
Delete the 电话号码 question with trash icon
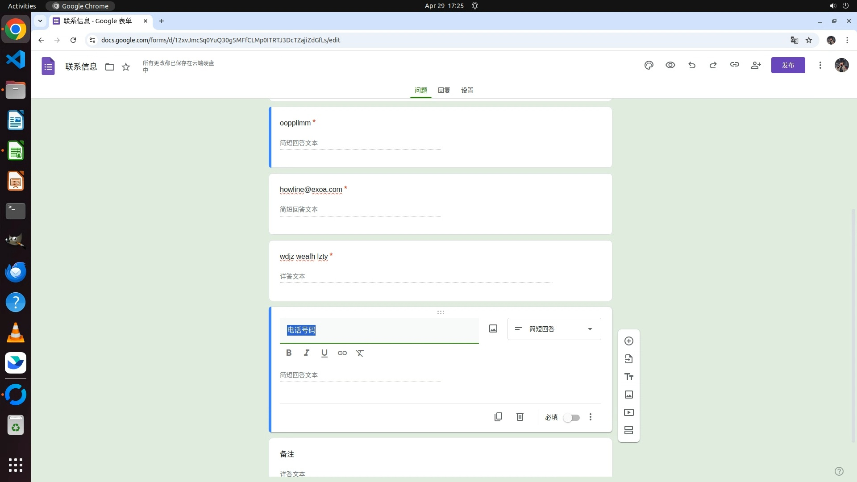point(520,417)
